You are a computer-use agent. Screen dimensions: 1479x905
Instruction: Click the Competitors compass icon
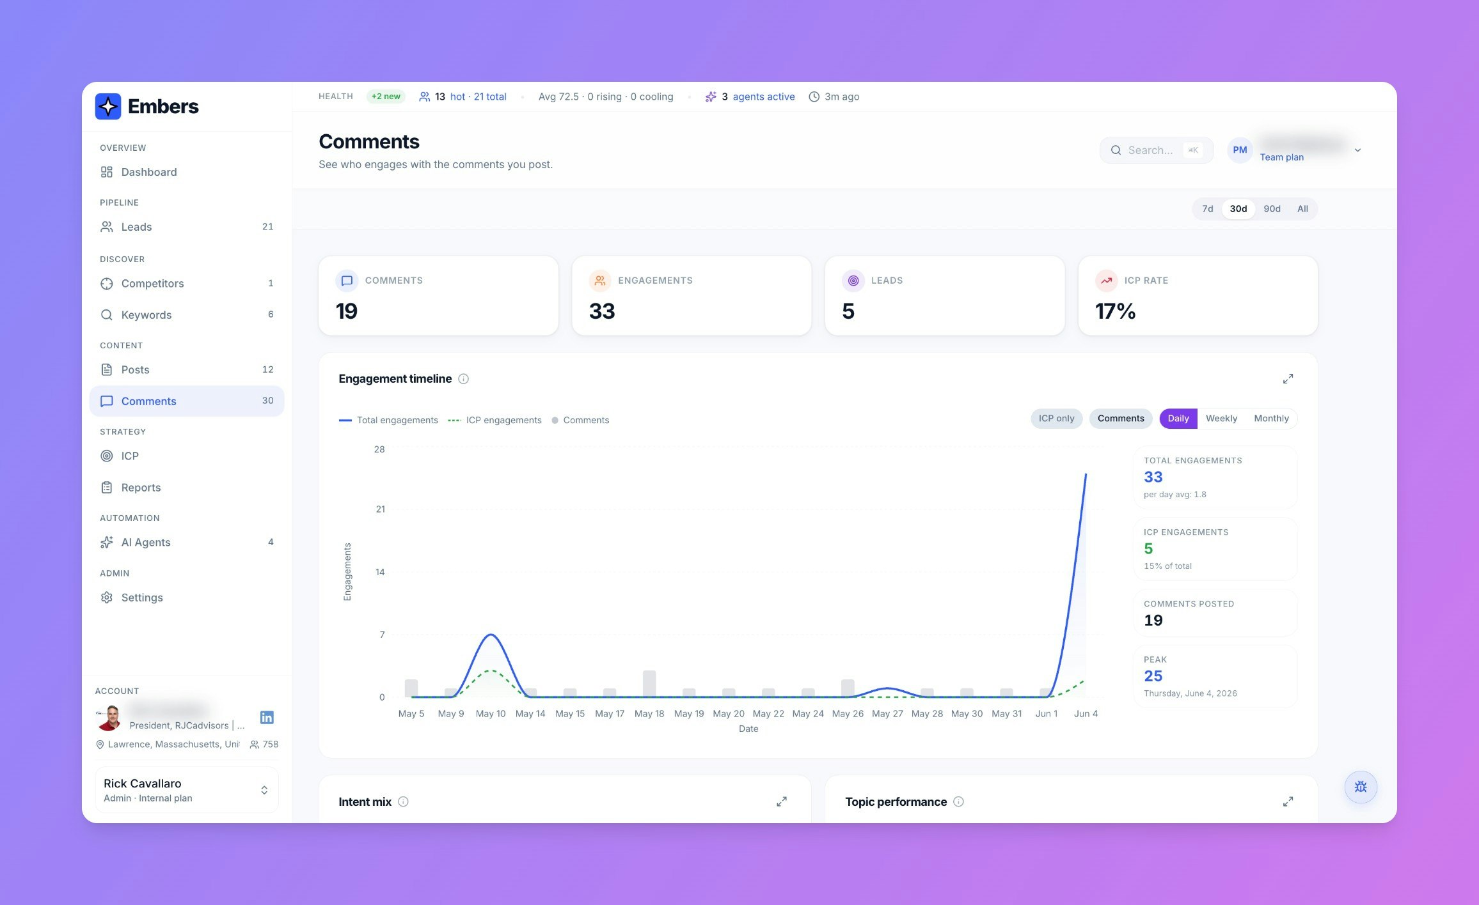[107, 283]
